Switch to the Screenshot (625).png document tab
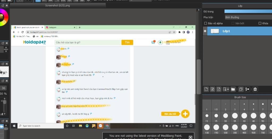This screenshot has width=272, height=139. click(x=58, y=6)
